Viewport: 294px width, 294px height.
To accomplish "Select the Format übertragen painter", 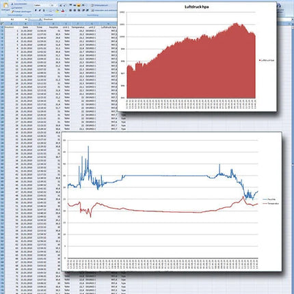I will (21, 12).
